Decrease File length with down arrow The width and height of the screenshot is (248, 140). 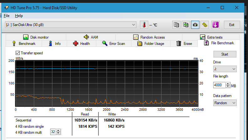pyautogui.click(x=228, y=86)
